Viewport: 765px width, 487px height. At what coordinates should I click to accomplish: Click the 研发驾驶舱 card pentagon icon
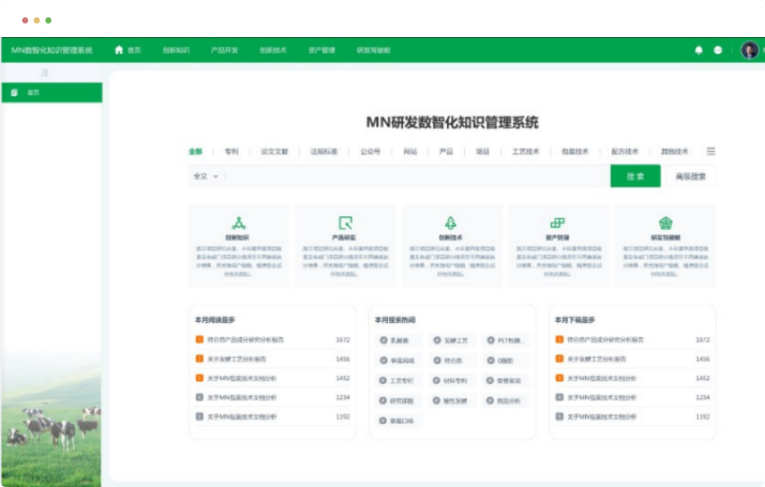point(665,223)
